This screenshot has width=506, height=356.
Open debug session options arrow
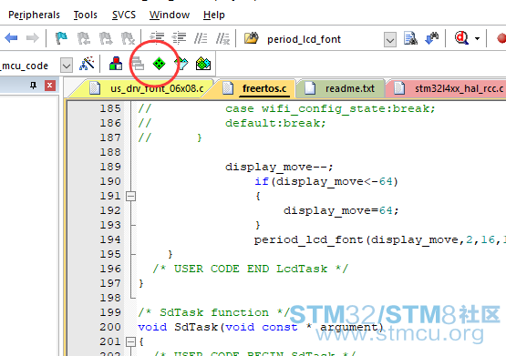tap(477, 38)
